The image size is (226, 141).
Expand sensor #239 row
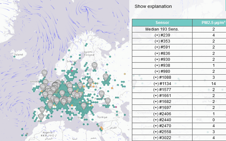pyautogui.click(x=162, y=35)
